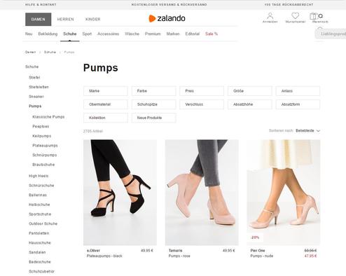Expand the Verschluss filter
Image resolution: width=346 pixels, height=276 pixels.
(202, 104)
